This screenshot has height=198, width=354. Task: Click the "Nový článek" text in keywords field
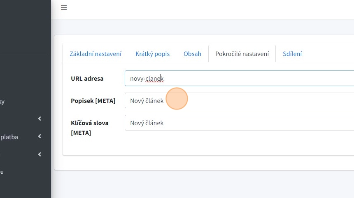pyautogui.click(x=147, y=123)
